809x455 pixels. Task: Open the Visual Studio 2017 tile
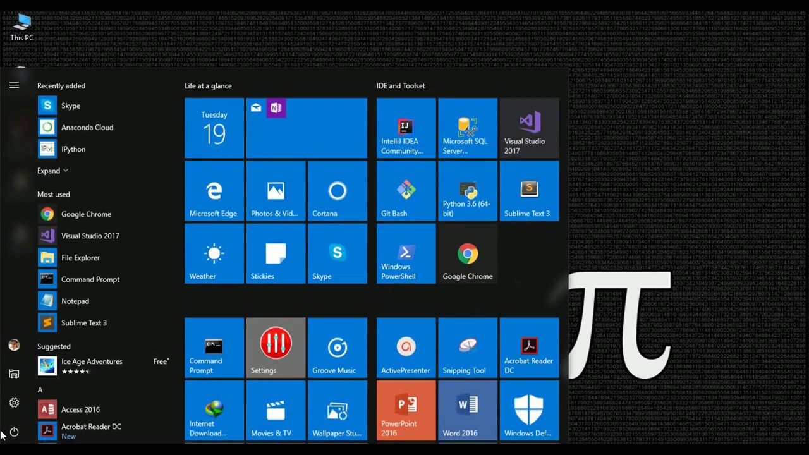[x=529, y=128]
